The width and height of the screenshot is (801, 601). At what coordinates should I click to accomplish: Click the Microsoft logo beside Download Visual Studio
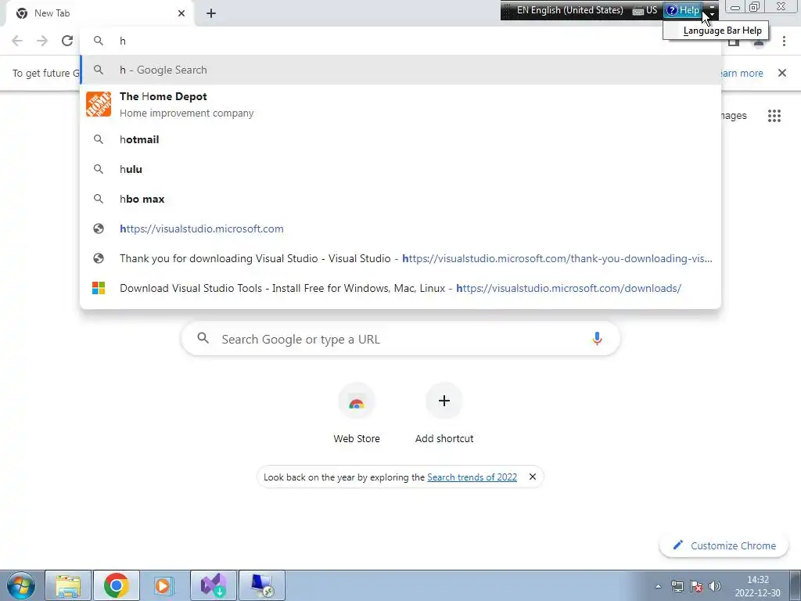pyautogui.click(x=99, y=288)
